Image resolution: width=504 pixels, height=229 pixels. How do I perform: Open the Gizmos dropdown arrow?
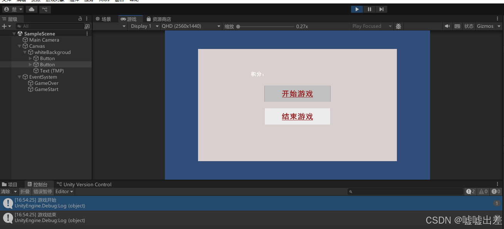[499, 26]
